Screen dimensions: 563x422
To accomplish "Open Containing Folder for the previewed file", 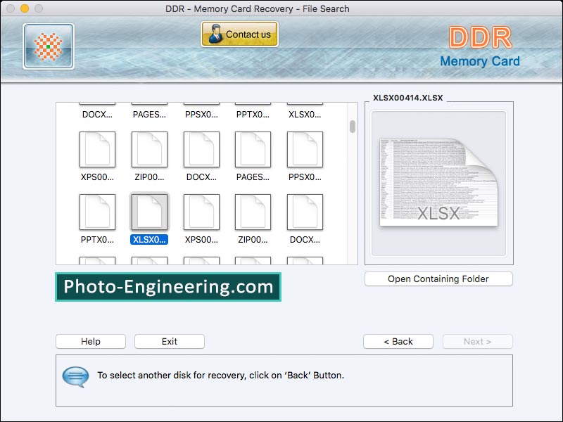I will pos(438,279).
